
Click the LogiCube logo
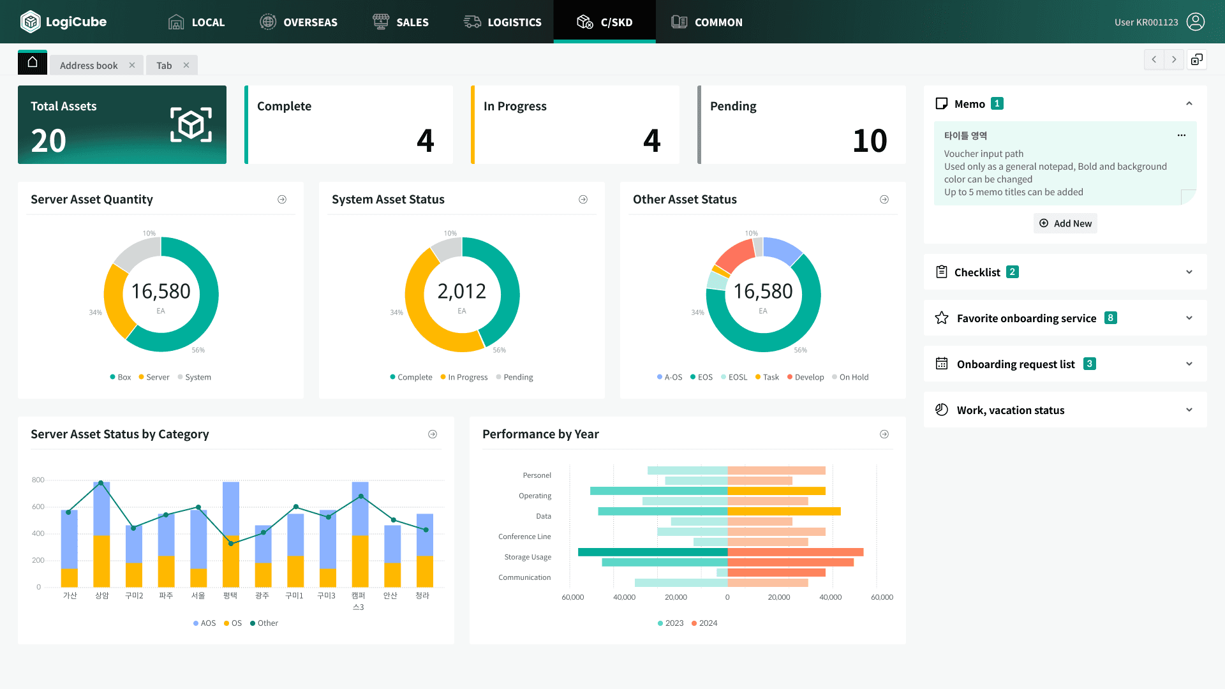63,22
